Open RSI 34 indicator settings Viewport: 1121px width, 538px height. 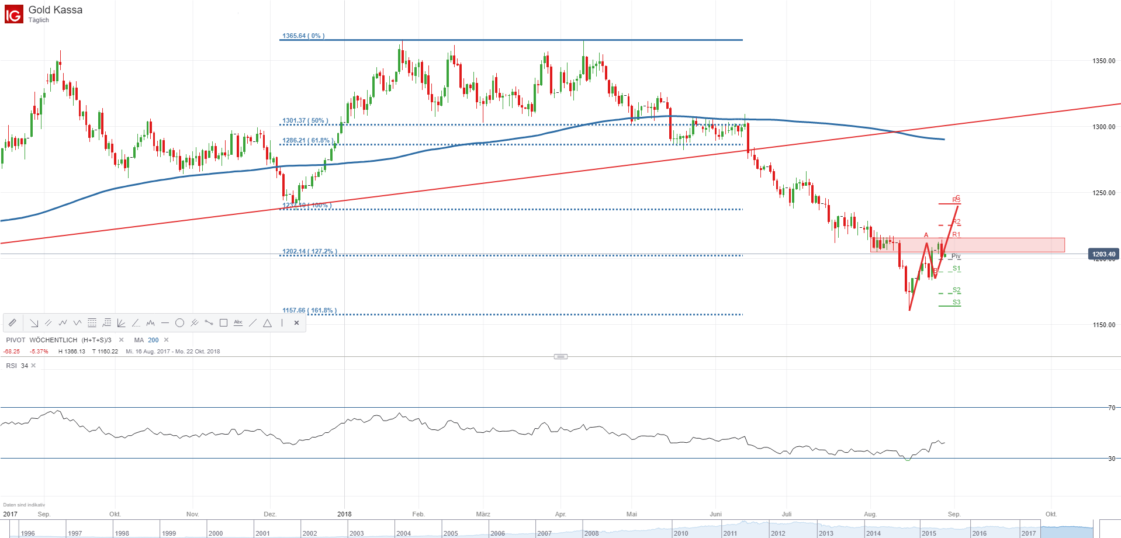pos(17,366)
